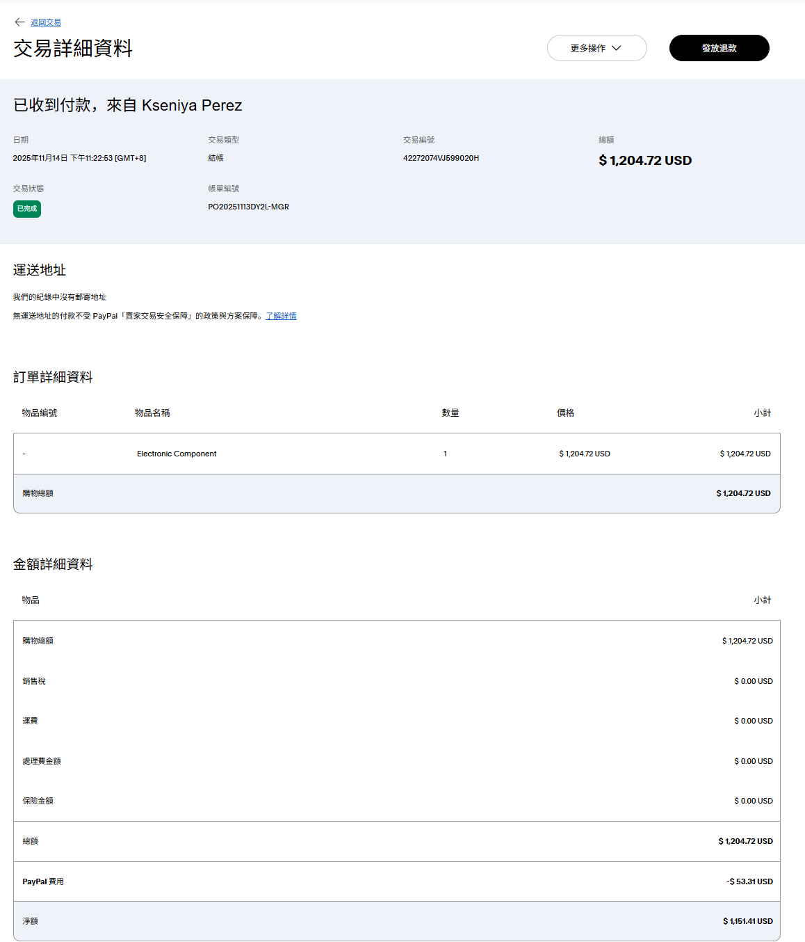Open the 了解詳情 link
805x942 pixels.
[x=281, y=316]
